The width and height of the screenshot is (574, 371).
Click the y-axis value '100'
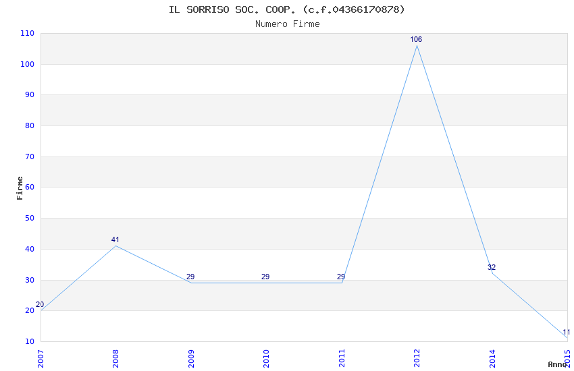[28, 64]
